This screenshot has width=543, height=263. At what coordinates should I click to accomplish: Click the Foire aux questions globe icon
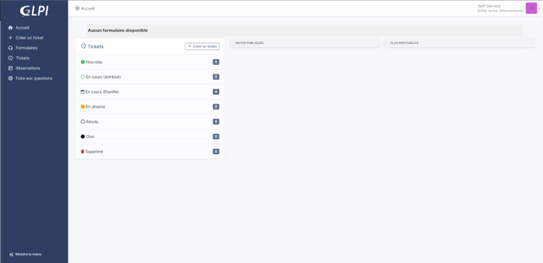coord(10,78)
